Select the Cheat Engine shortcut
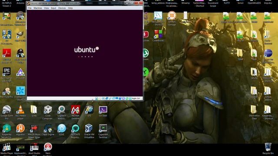 point(48,128)
